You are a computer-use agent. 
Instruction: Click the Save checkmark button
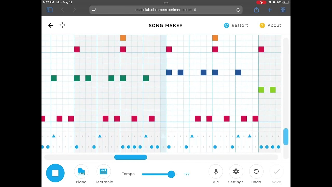click(276, 175)
